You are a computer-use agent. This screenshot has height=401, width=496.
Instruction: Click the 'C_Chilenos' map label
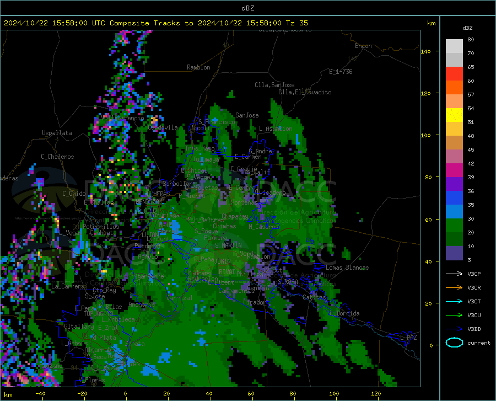57,157
